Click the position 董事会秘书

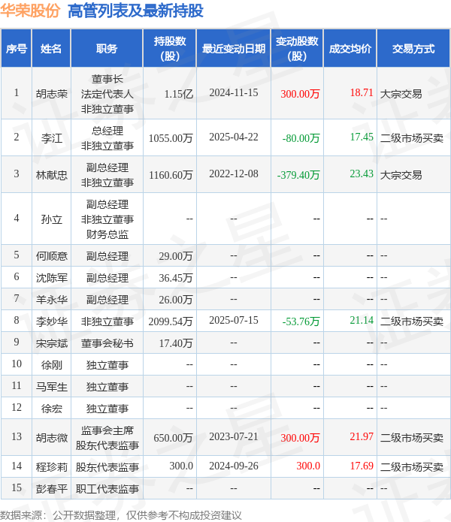107,343
